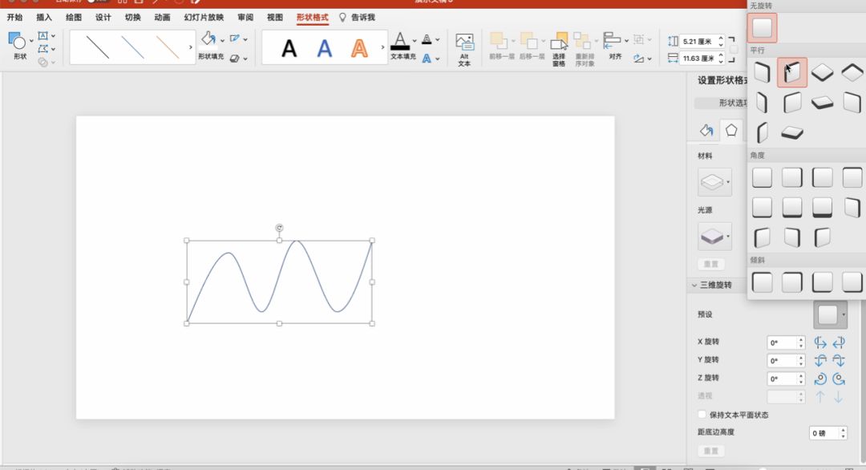Image resolution: width=866 pixels, height=470 pixels.
Task: Open the 光源 lighting dropdown
Action: (714, 237)
